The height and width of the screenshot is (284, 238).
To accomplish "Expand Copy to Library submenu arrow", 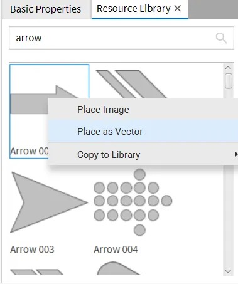I will click(236, 154).
